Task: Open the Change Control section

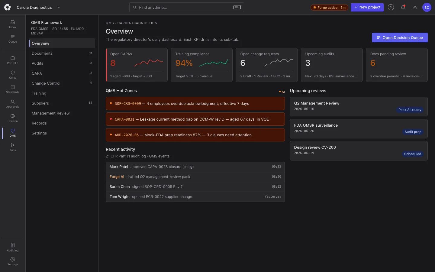Action: 62,83
